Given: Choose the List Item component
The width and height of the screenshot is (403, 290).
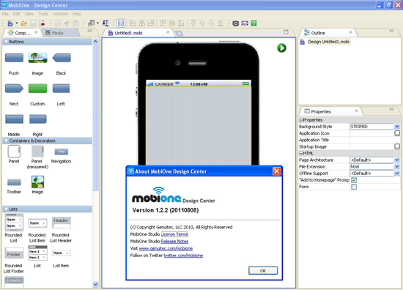Looking at the screenshot, I should [61, 253].
